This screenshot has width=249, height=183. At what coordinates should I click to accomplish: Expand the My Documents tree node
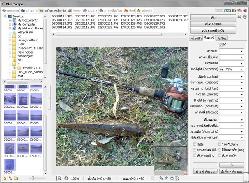(x=10, y=20)
